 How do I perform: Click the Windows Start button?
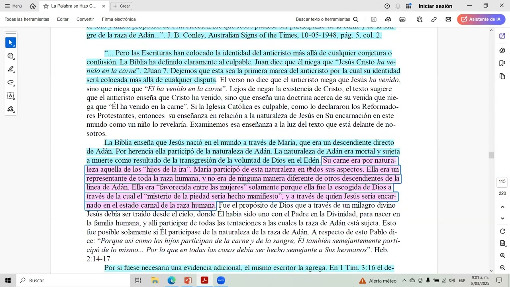[x=8, y=281]
